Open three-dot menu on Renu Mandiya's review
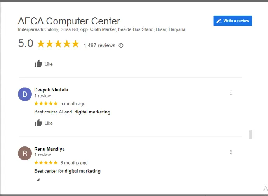The width and height of the screenshot is (268, 196). (x=231, y=152)
